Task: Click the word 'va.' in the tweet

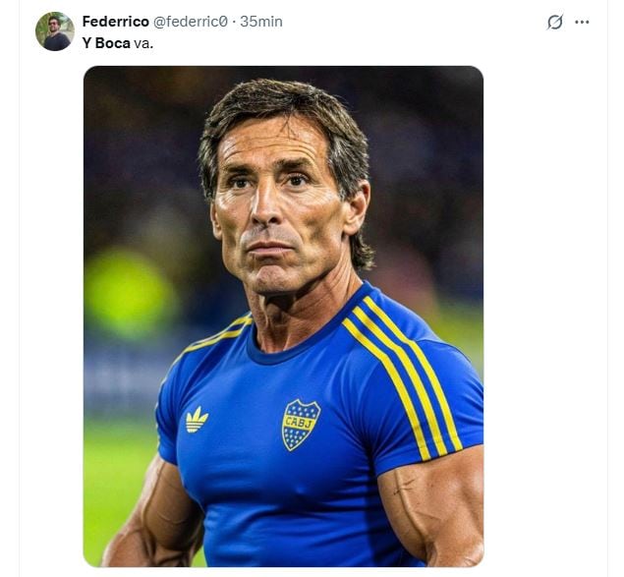Action: 143,43
